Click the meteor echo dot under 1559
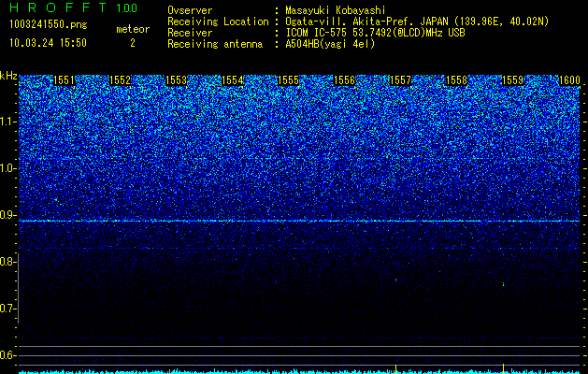 click(503, 284)
